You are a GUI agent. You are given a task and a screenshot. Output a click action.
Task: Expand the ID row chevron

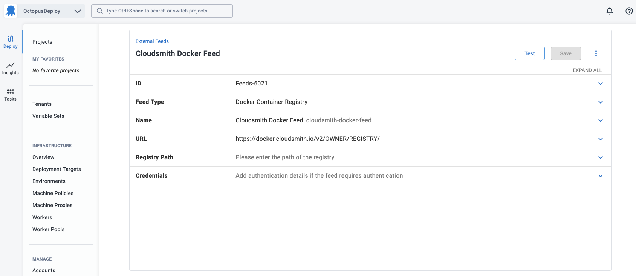601,84
